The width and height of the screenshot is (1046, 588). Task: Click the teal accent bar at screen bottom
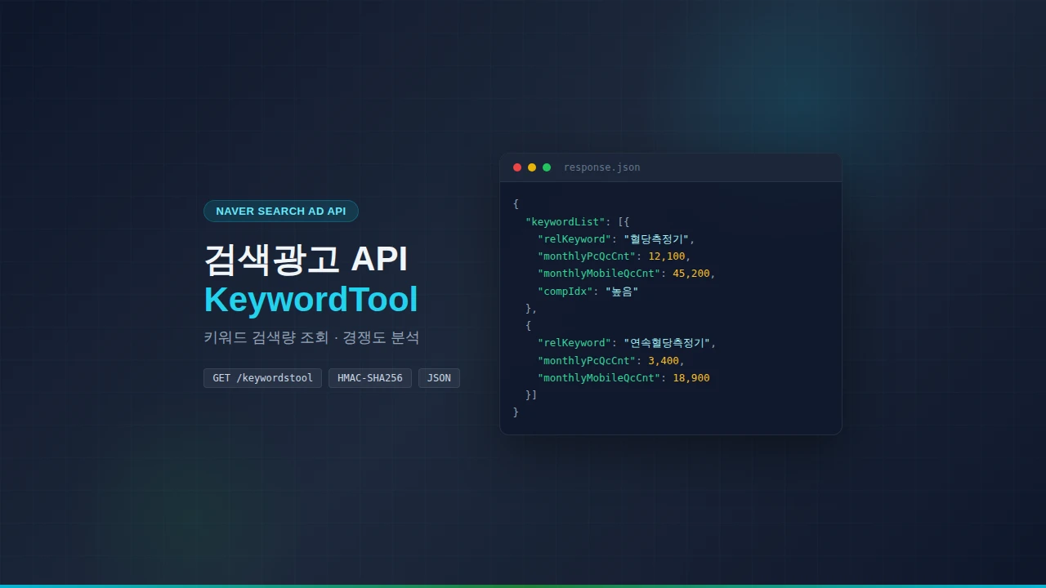(523, 586)
